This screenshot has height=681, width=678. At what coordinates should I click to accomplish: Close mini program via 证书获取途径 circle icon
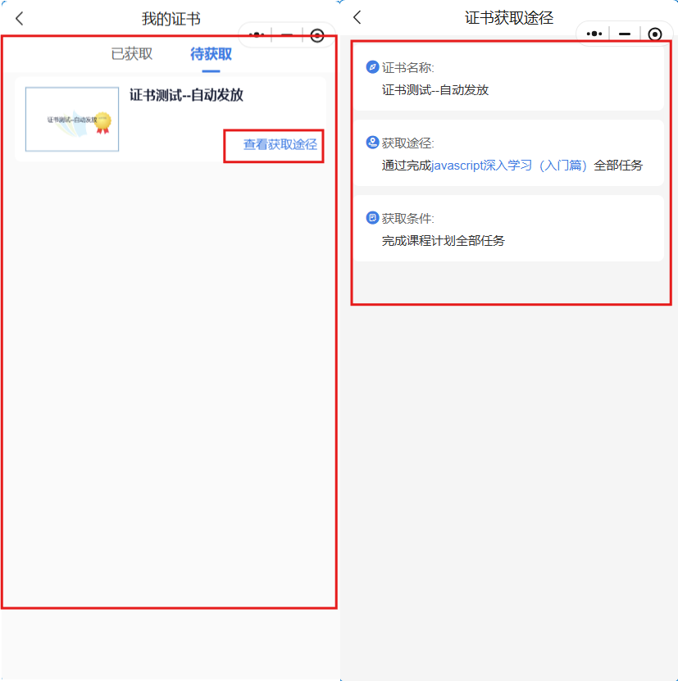(x=654, y=34)
